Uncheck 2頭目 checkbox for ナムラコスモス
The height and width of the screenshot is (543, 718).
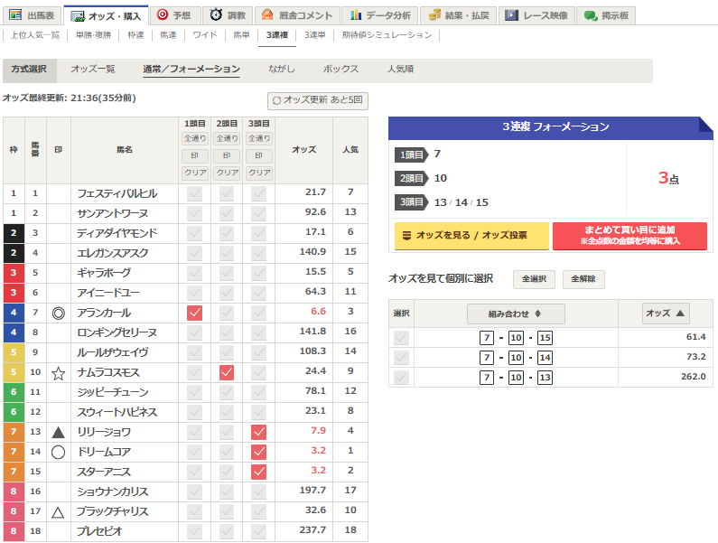[227, 372]
